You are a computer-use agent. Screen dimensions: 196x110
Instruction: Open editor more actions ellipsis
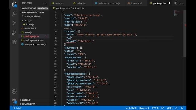pyautogui.click(x=181, y=3)
